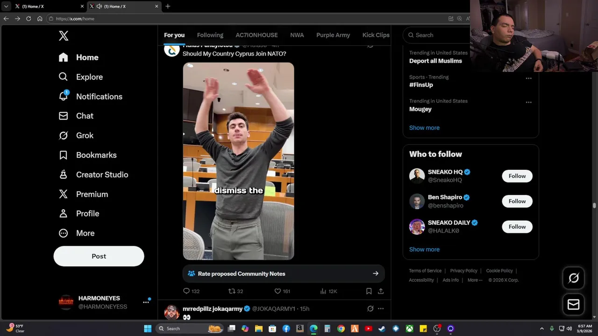Image resolution: width=598 pixels, height=336 pixels.
Task: Open Xbox app from taskbar
Action: pyautogui.click(x=409, y=329)
